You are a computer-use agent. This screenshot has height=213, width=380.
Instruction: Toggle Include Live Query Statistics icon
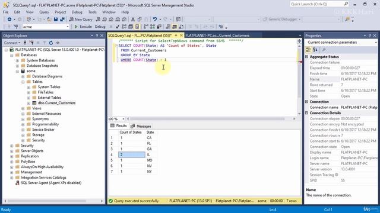click(153, 27)
